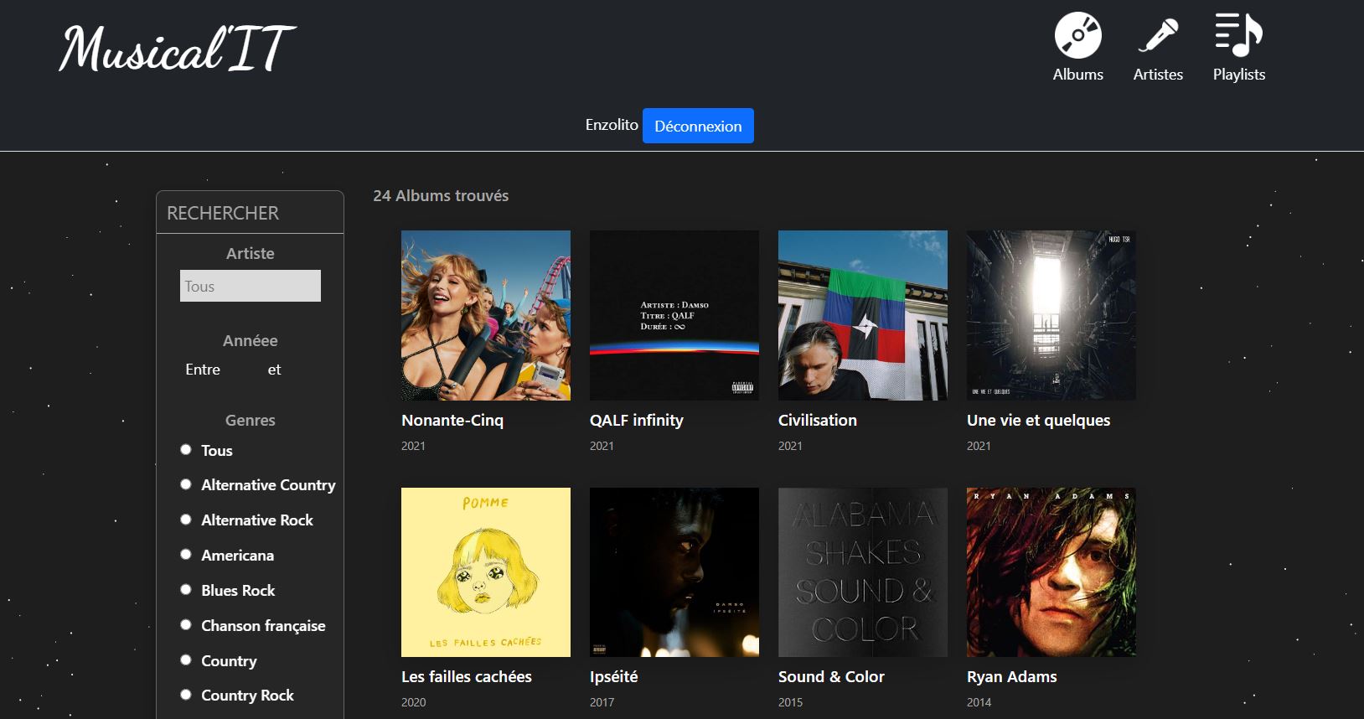Select the Chanson française genre radio

click(186, 625)
